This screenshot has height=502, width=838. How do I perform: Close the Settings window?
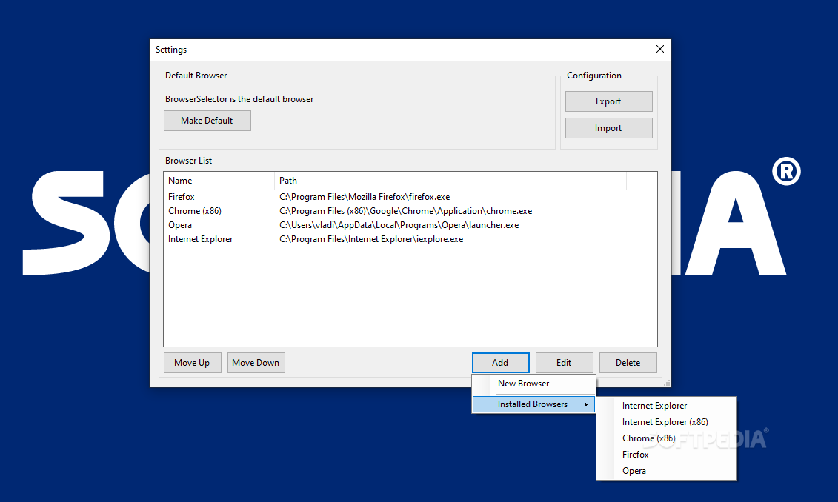click(x=660, y=49)
